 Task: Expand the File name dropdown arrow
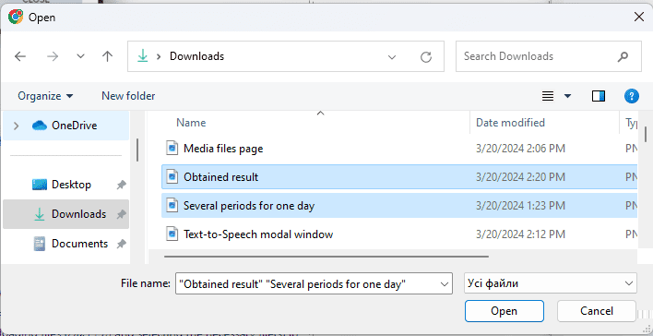(444, 284)
